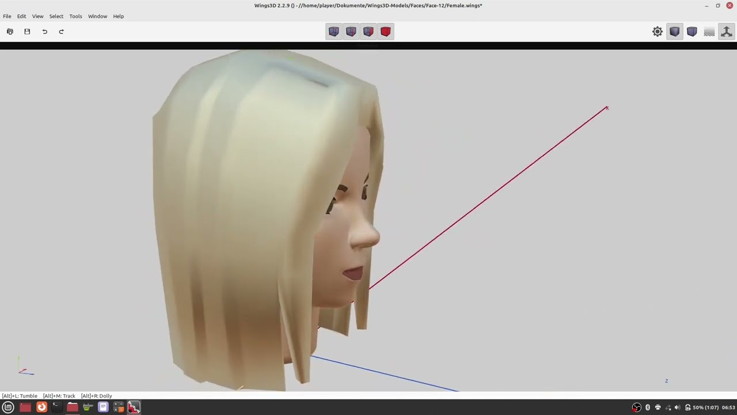
Task: Click the red desktop icon beside the Mint menu
Action: click(x=25, y=408)
